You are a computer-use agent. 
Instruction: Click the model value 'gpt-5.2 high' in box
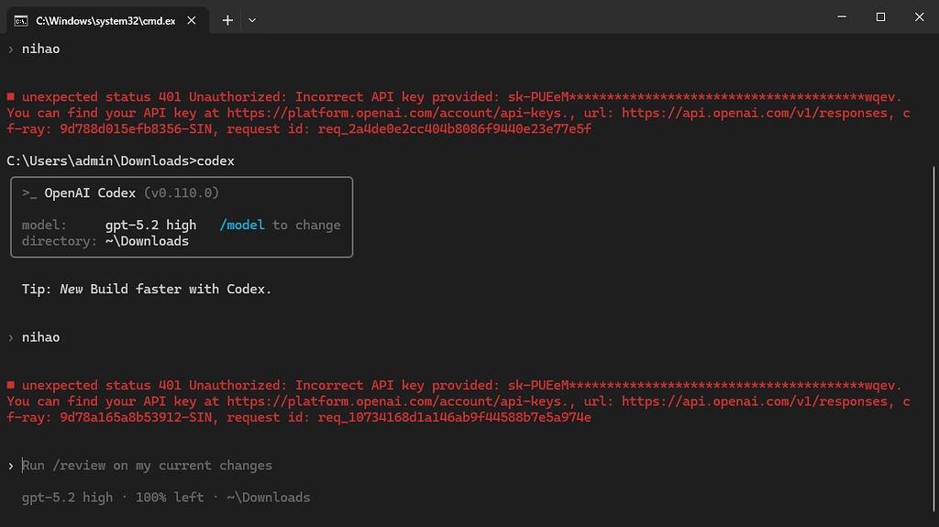click(x=151, y=225)
